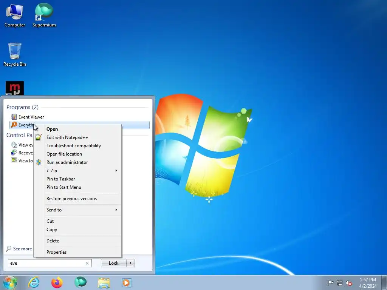
Task: Open Supermium from the taskbar
Action: [80, 282]
